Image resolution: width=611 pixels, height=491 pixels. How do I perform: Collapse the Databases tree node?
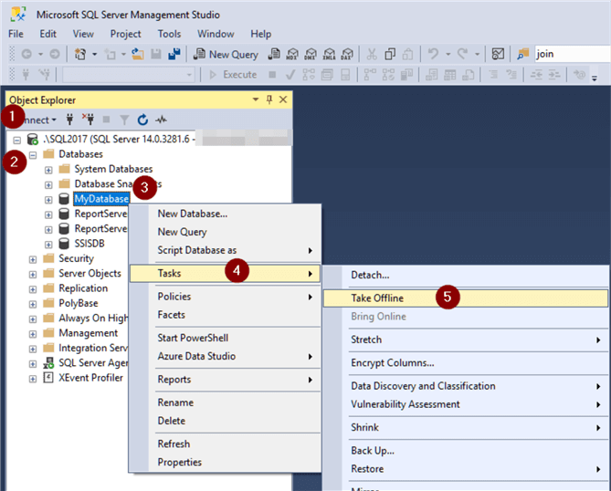click(33, 154)
